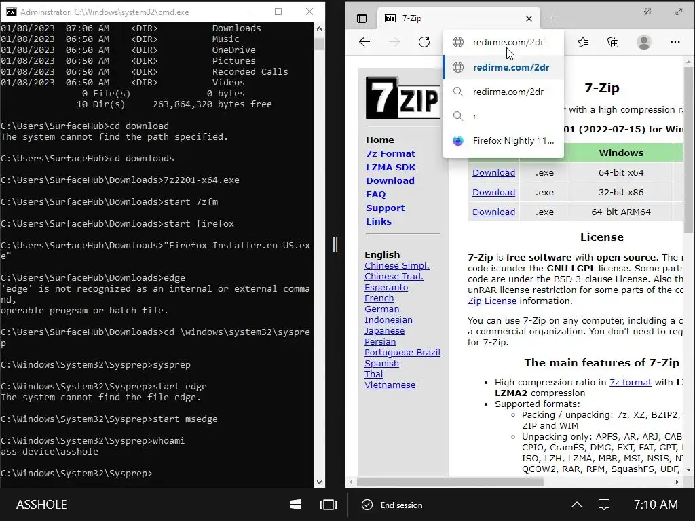Switch language to Chinese Trad.
This screenshot has width=695, height=521.
(x=394, y=277)
